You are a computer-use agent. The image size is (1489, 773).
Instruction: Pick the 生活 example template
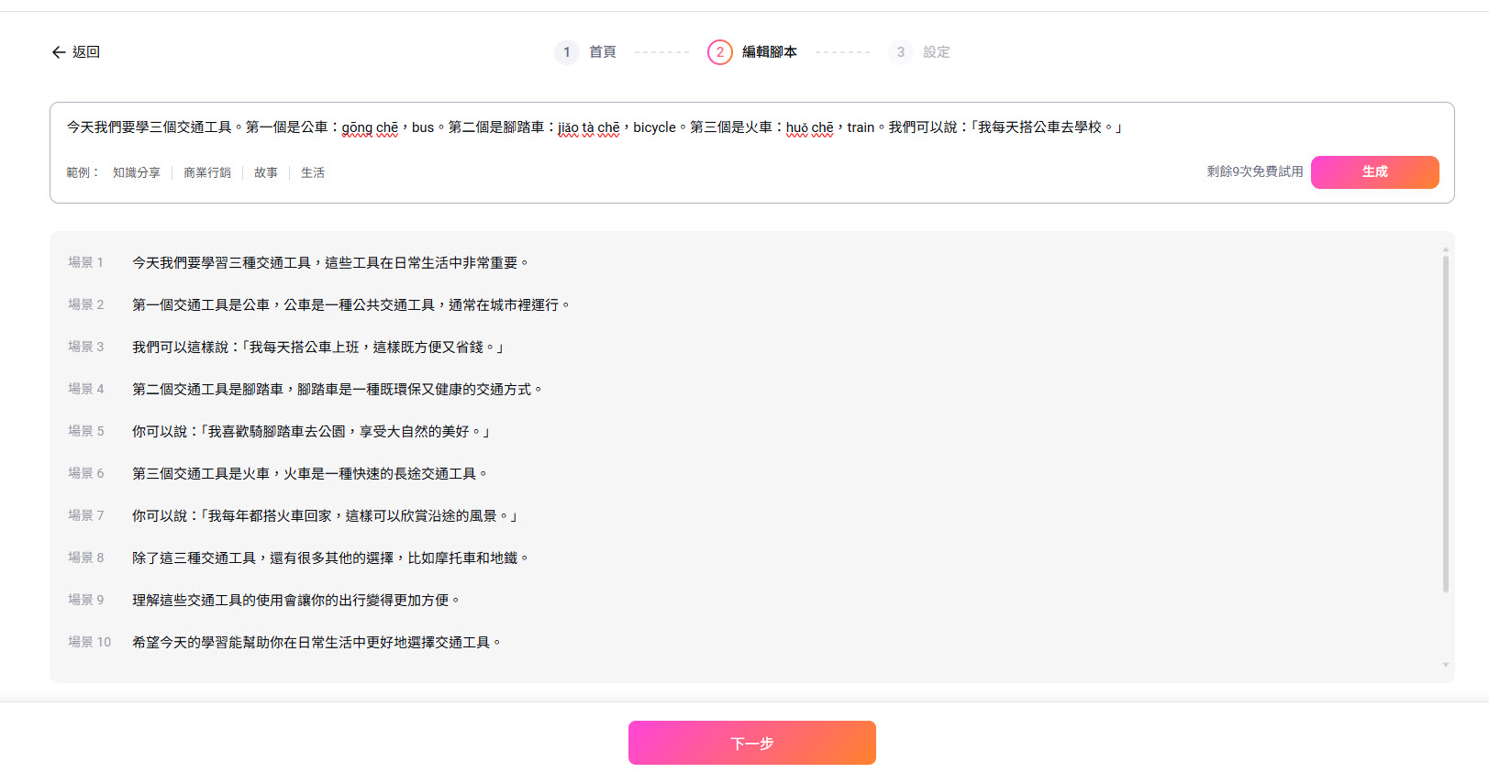point(313,172)
